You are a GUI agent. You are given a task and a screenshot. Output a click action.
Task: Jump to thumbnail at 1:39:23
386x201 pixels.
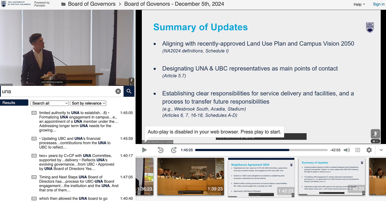pos(191,176)
